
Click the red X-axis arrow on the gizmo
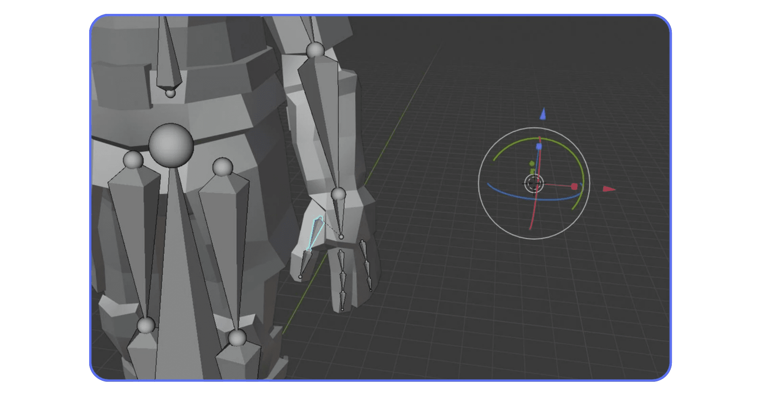point(609,189)
